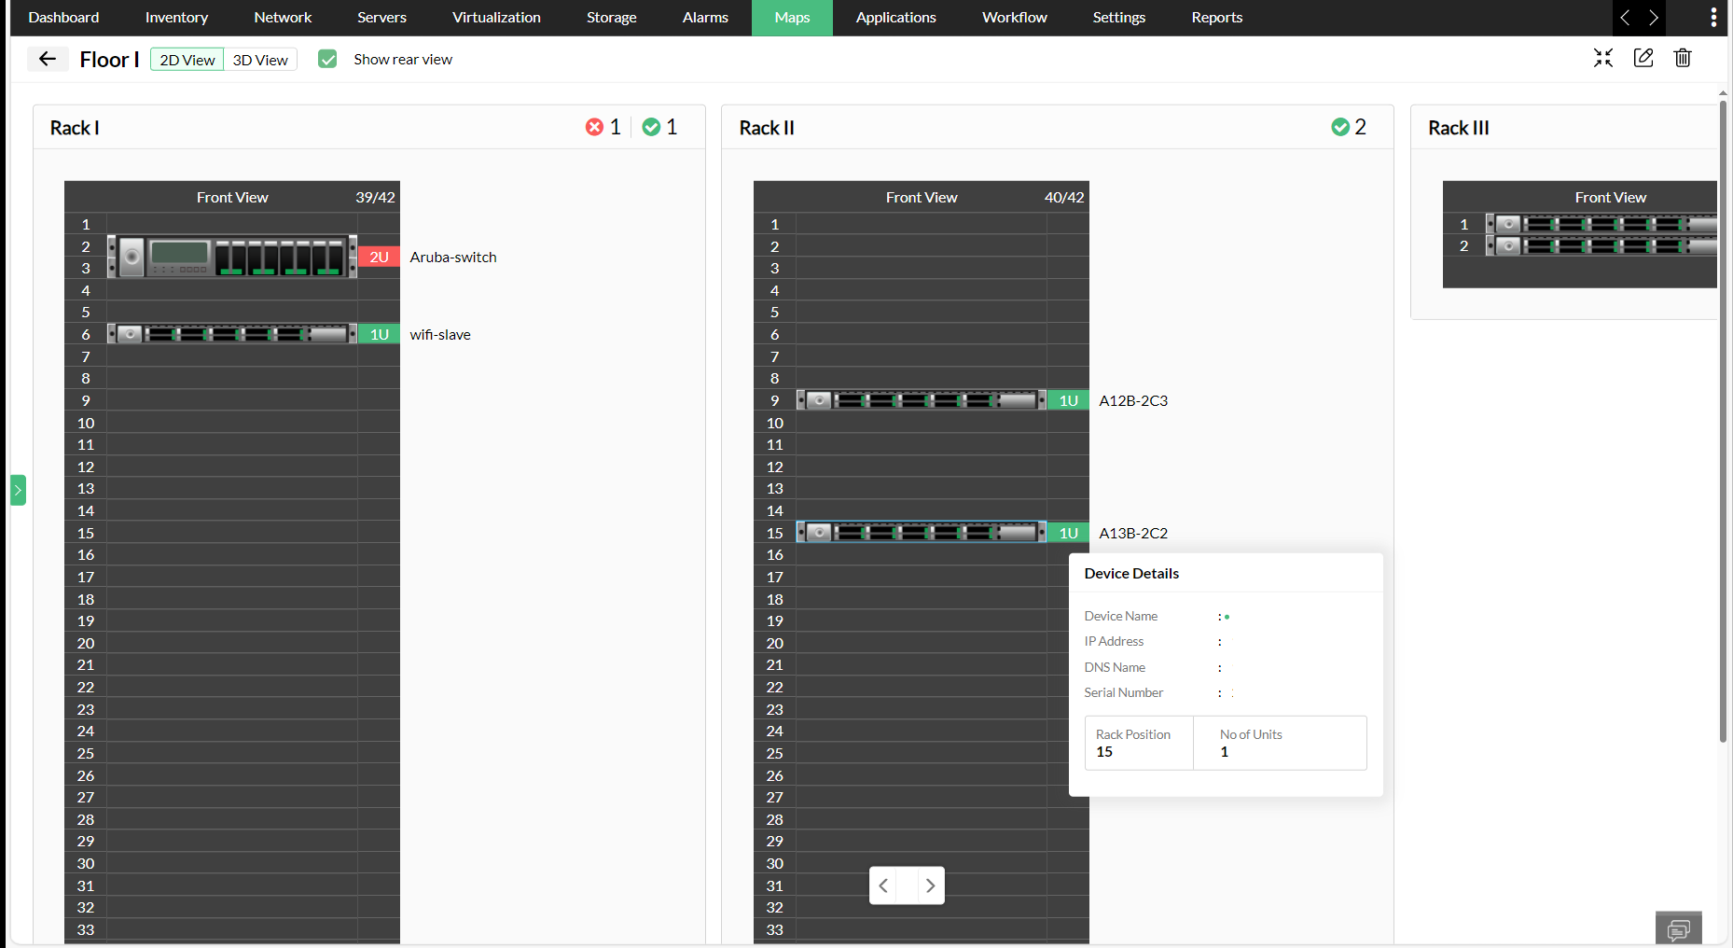Expand the left side panel chevron
The width and height of the screenshot is (1733, 948).
[17, 489]
